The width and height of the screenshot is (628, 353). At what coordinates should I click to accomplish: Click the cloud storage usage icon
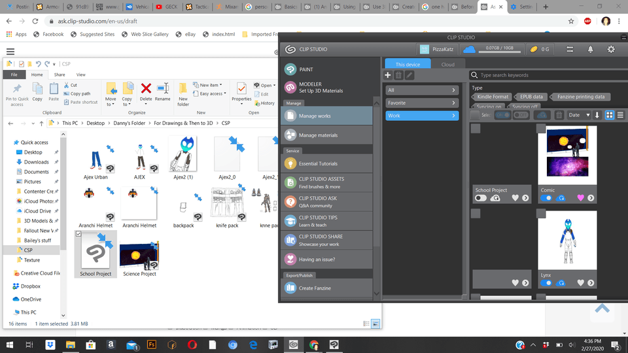[469, 50]
